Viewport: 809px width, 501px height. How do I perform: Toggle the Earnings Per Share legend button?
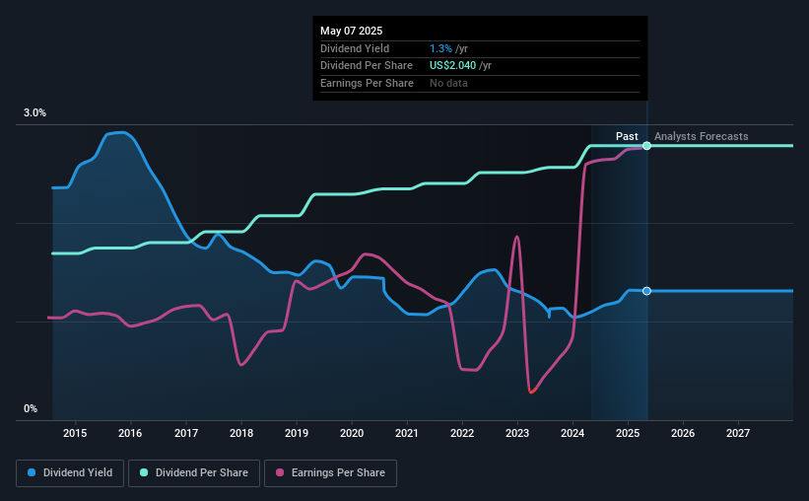(x=330, y=473)
